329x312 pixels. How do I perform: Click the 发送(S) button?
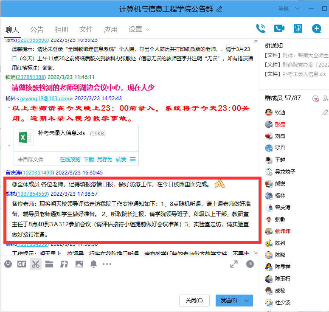pyautogui.click(x=229, y=301)
